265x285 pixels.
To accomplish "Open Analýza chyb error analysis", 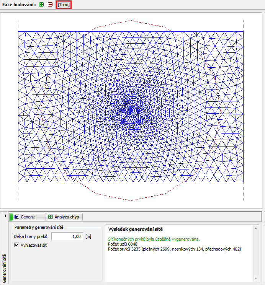I will (x=64, y=217).
